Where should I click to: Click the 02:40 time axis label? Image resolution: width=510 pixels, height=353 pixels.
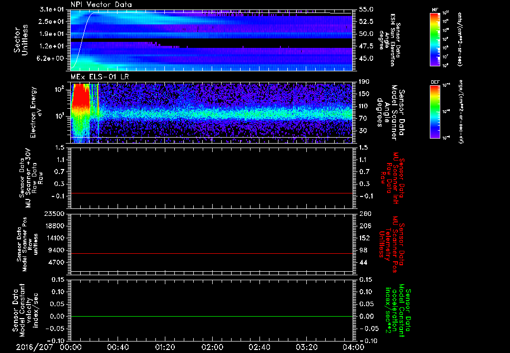[259, 347]
